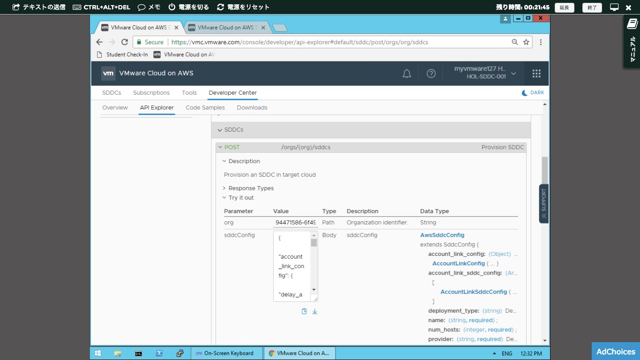Collapse the POST /orgs/{org}/sddcs operation

click(x=220, y=147)
